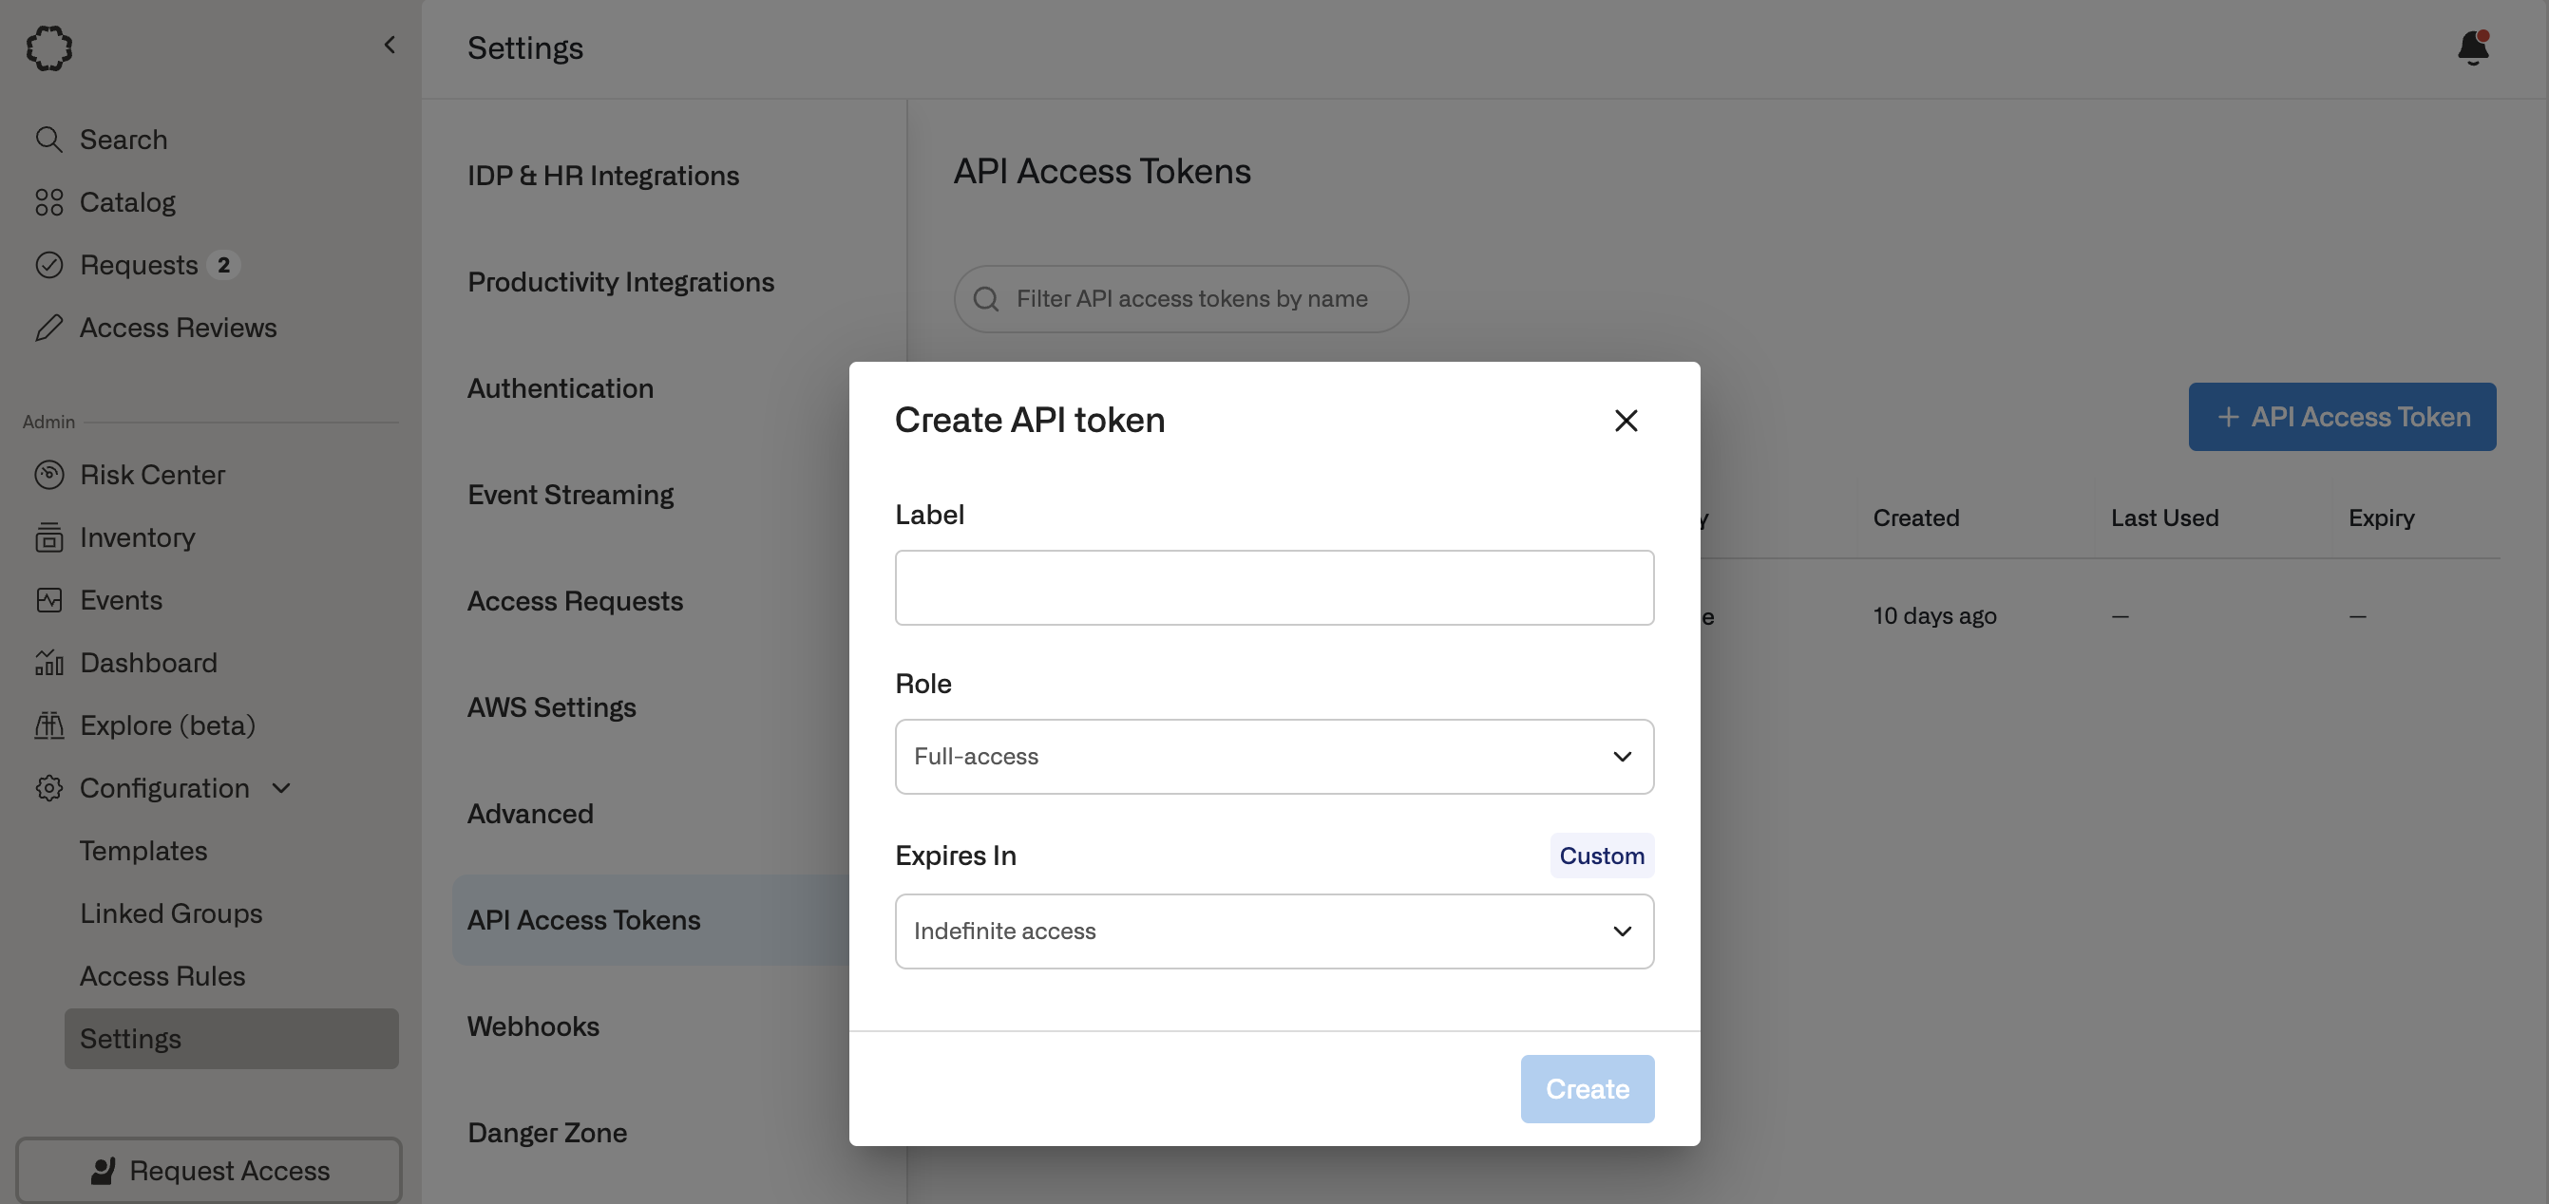
Task: Click the Search magnifier icon in sidebar
Action: (x=48, y=140)
